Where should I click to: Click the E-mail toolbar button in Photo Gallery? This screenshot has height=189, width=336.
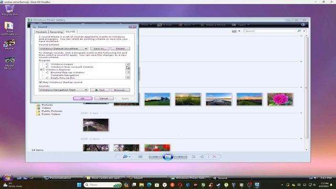point(164,25)
